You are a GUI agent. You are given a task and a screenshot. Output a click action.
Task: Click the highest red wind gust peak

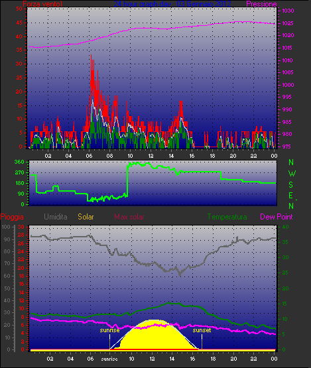(x=91, y=56)
